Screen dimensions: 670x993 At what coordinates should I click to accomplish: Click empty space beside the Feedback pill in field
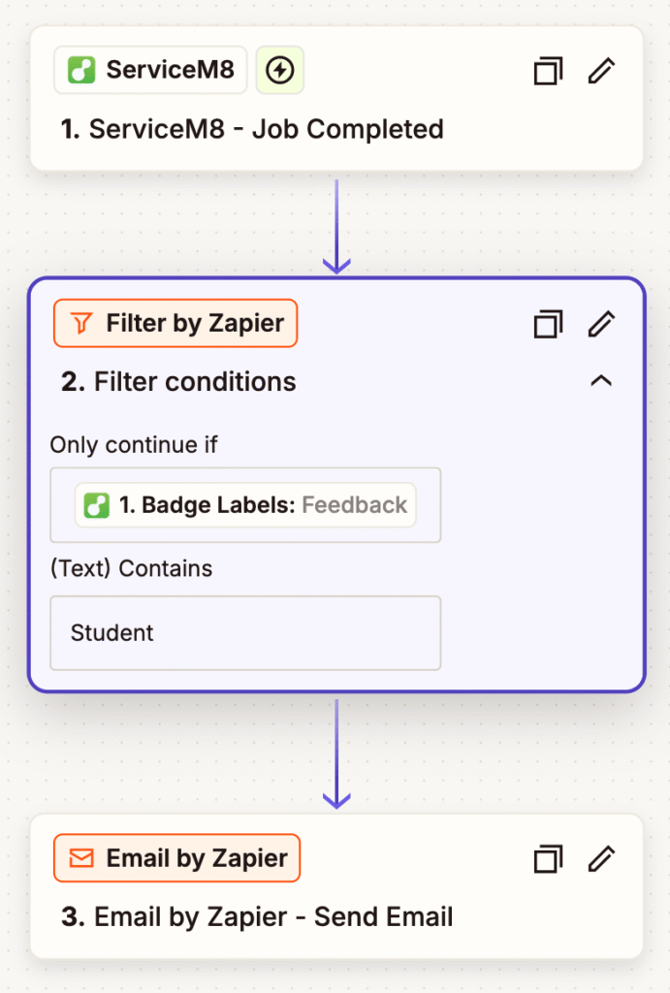tap(428, 505)
